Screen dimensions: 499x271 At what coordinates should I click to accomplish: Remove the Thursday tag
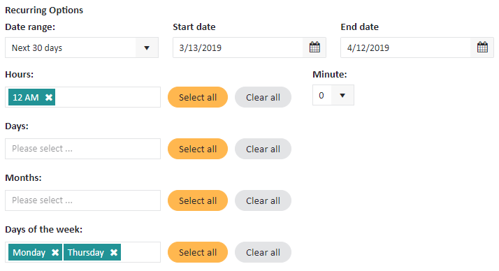pyautogui.click(x=114, y=253)
